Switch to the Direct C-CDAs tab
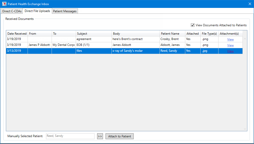This screenshot has height=144, width=254. click(x=12, y=11)
